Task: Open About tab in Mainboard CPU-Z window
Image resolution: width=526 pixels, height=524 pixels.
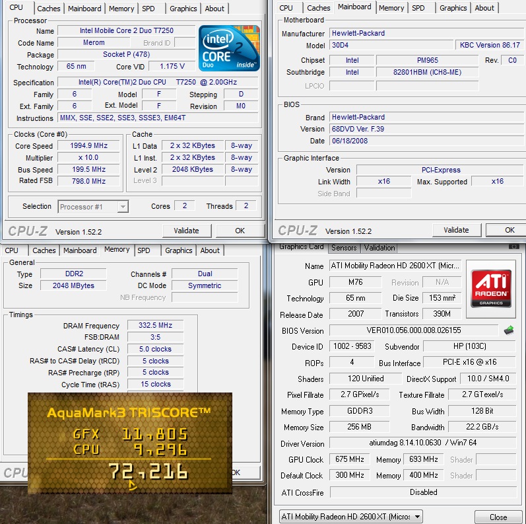Action: (x=484, y=8)
